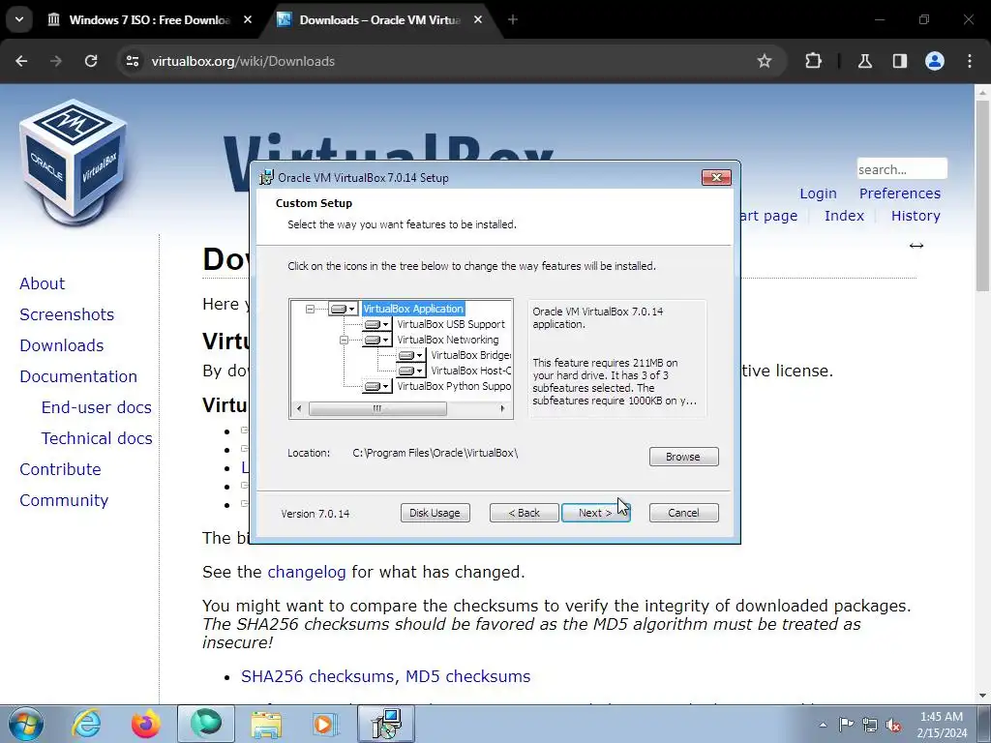Click Next in the VirtualBox Setup dialog
Screen dimensions: 991x743
(595, 513)
